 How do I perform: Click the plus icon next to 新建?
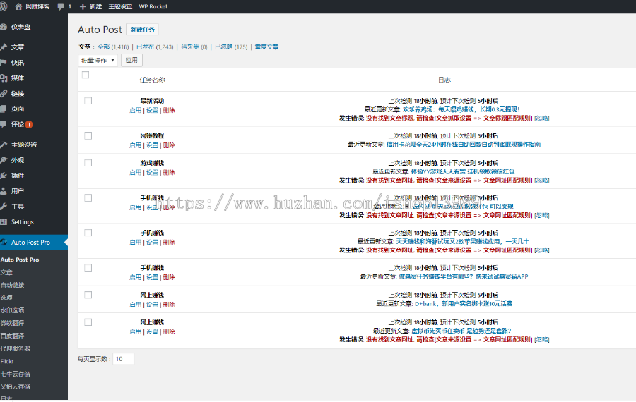83,6
